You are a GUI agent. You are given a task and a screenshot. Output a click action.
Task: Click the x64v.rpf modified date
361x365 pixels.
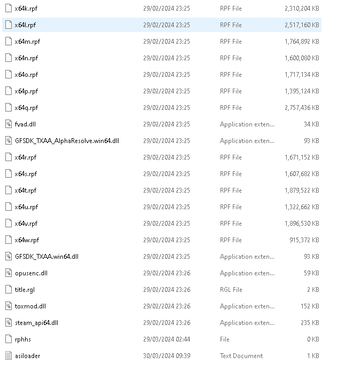(166, 224)
